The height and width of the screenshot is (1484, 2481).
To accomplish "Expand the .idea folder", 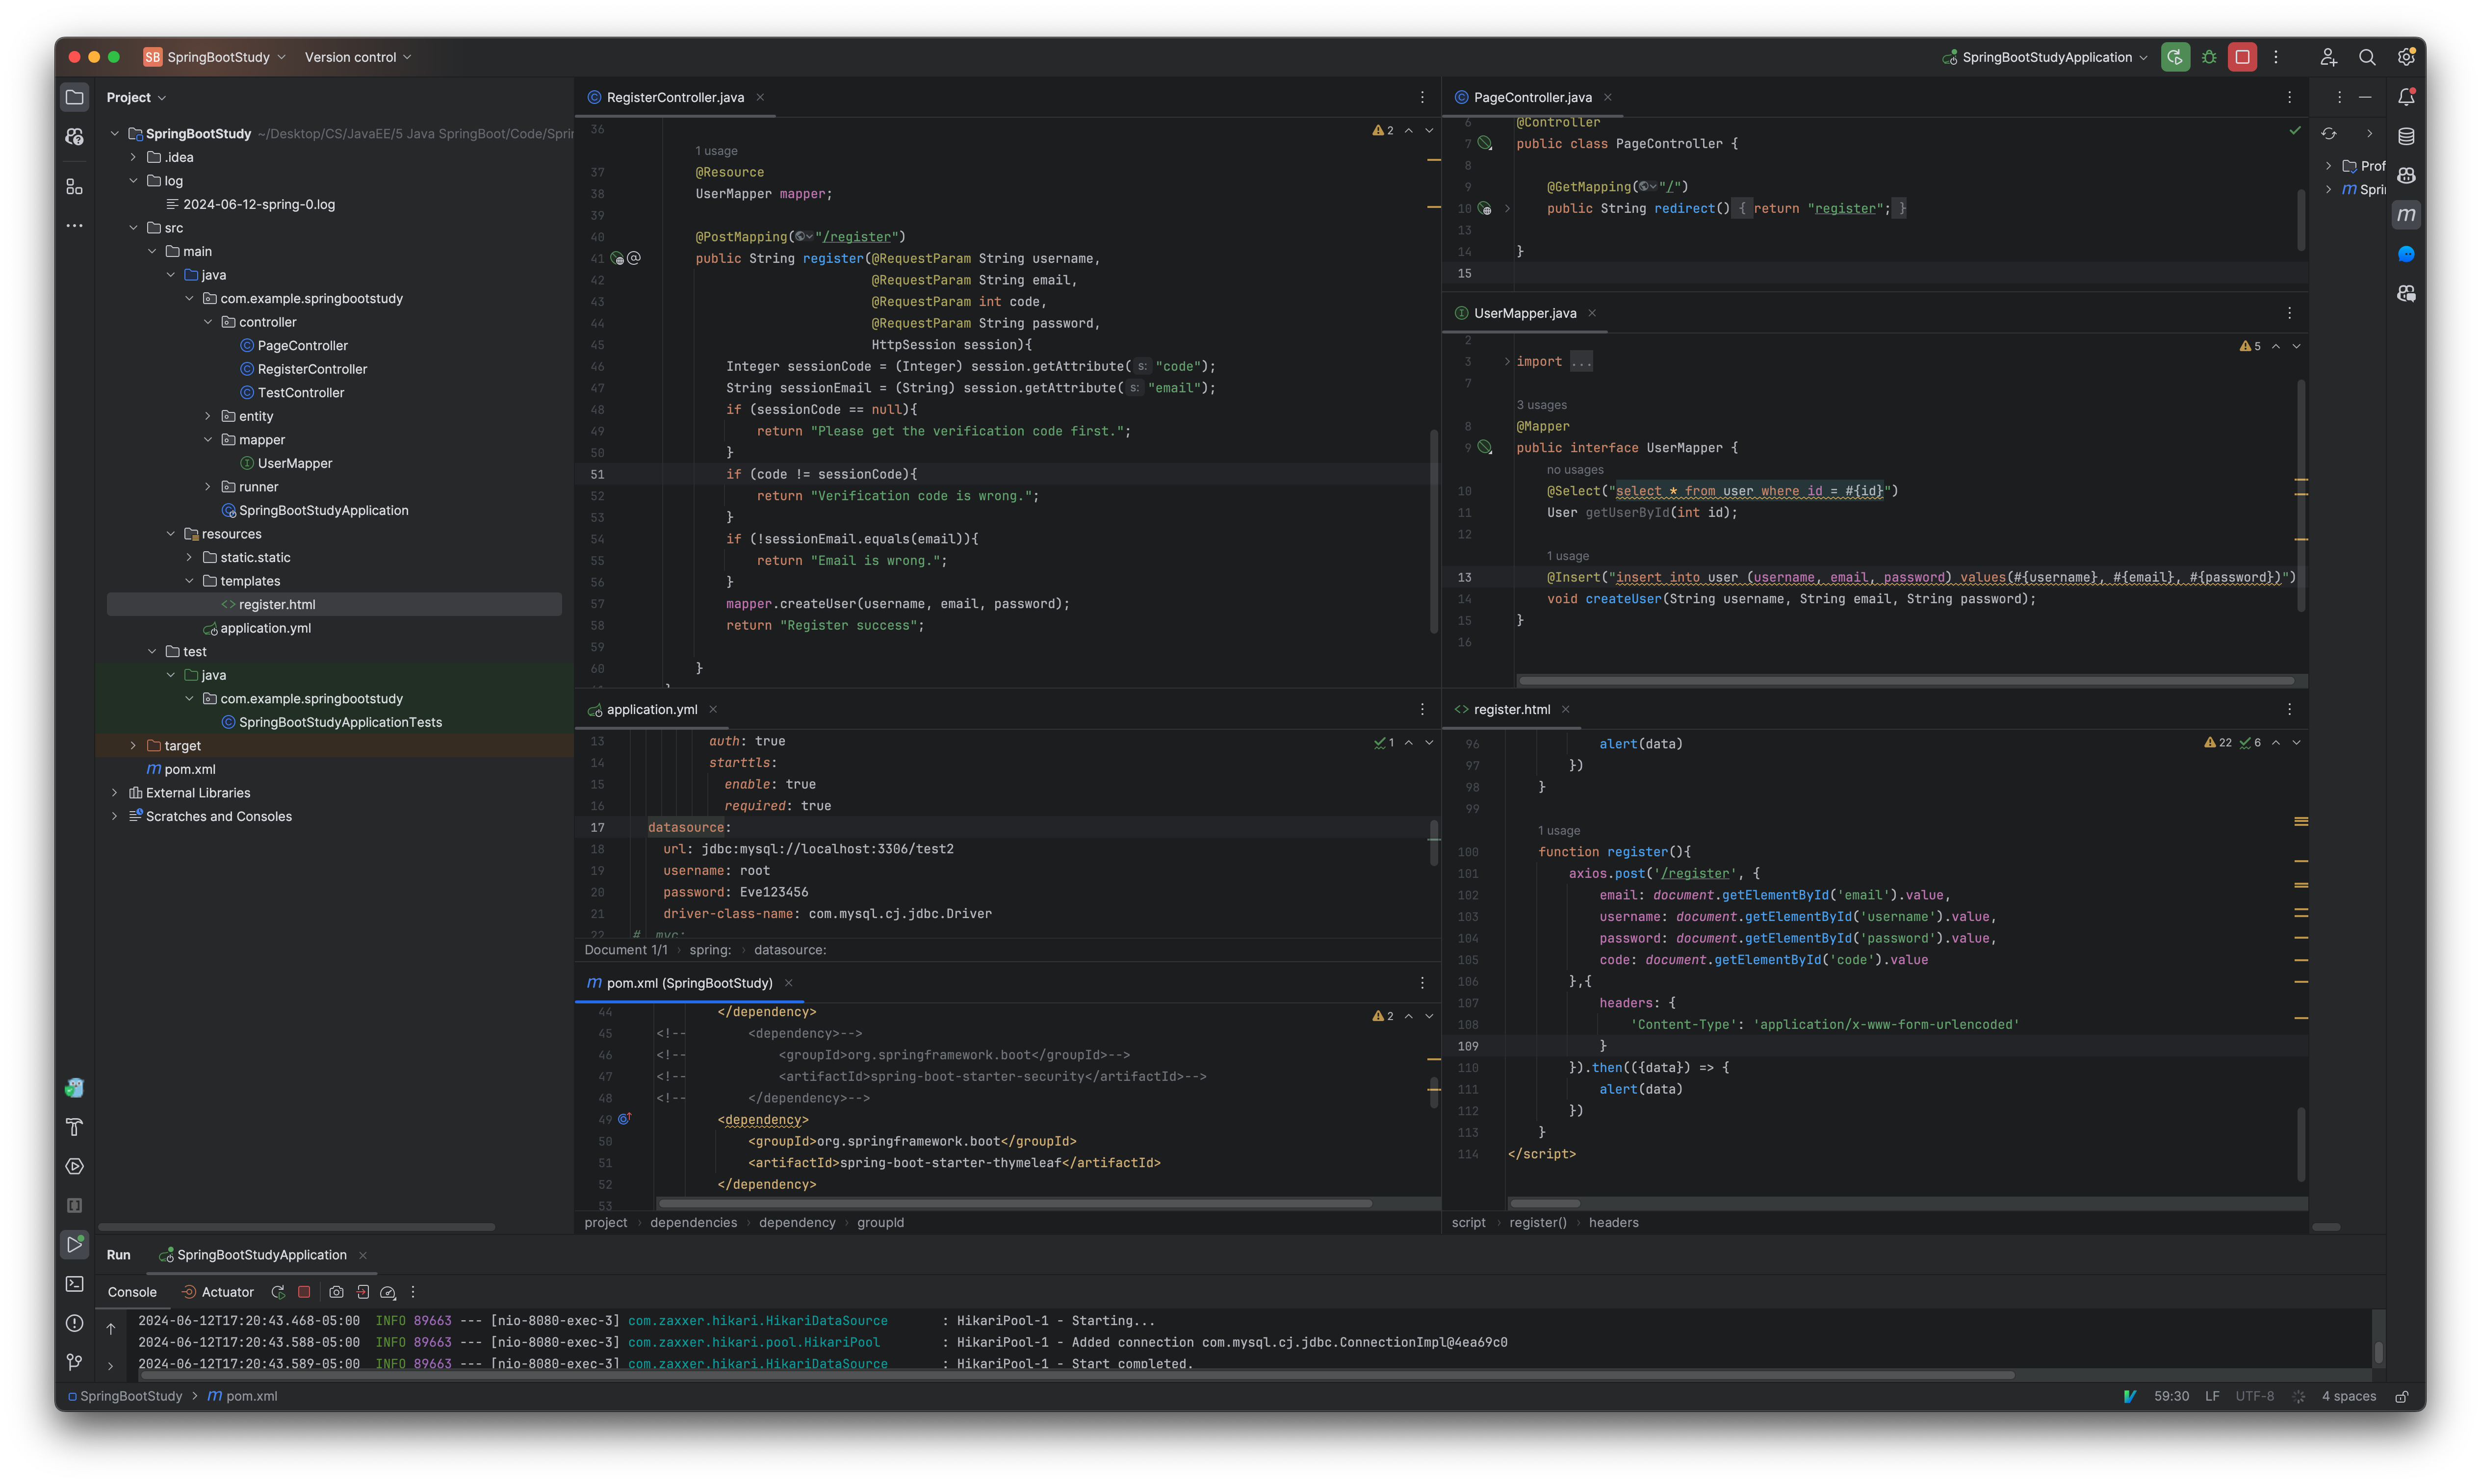I will point(133,157).
